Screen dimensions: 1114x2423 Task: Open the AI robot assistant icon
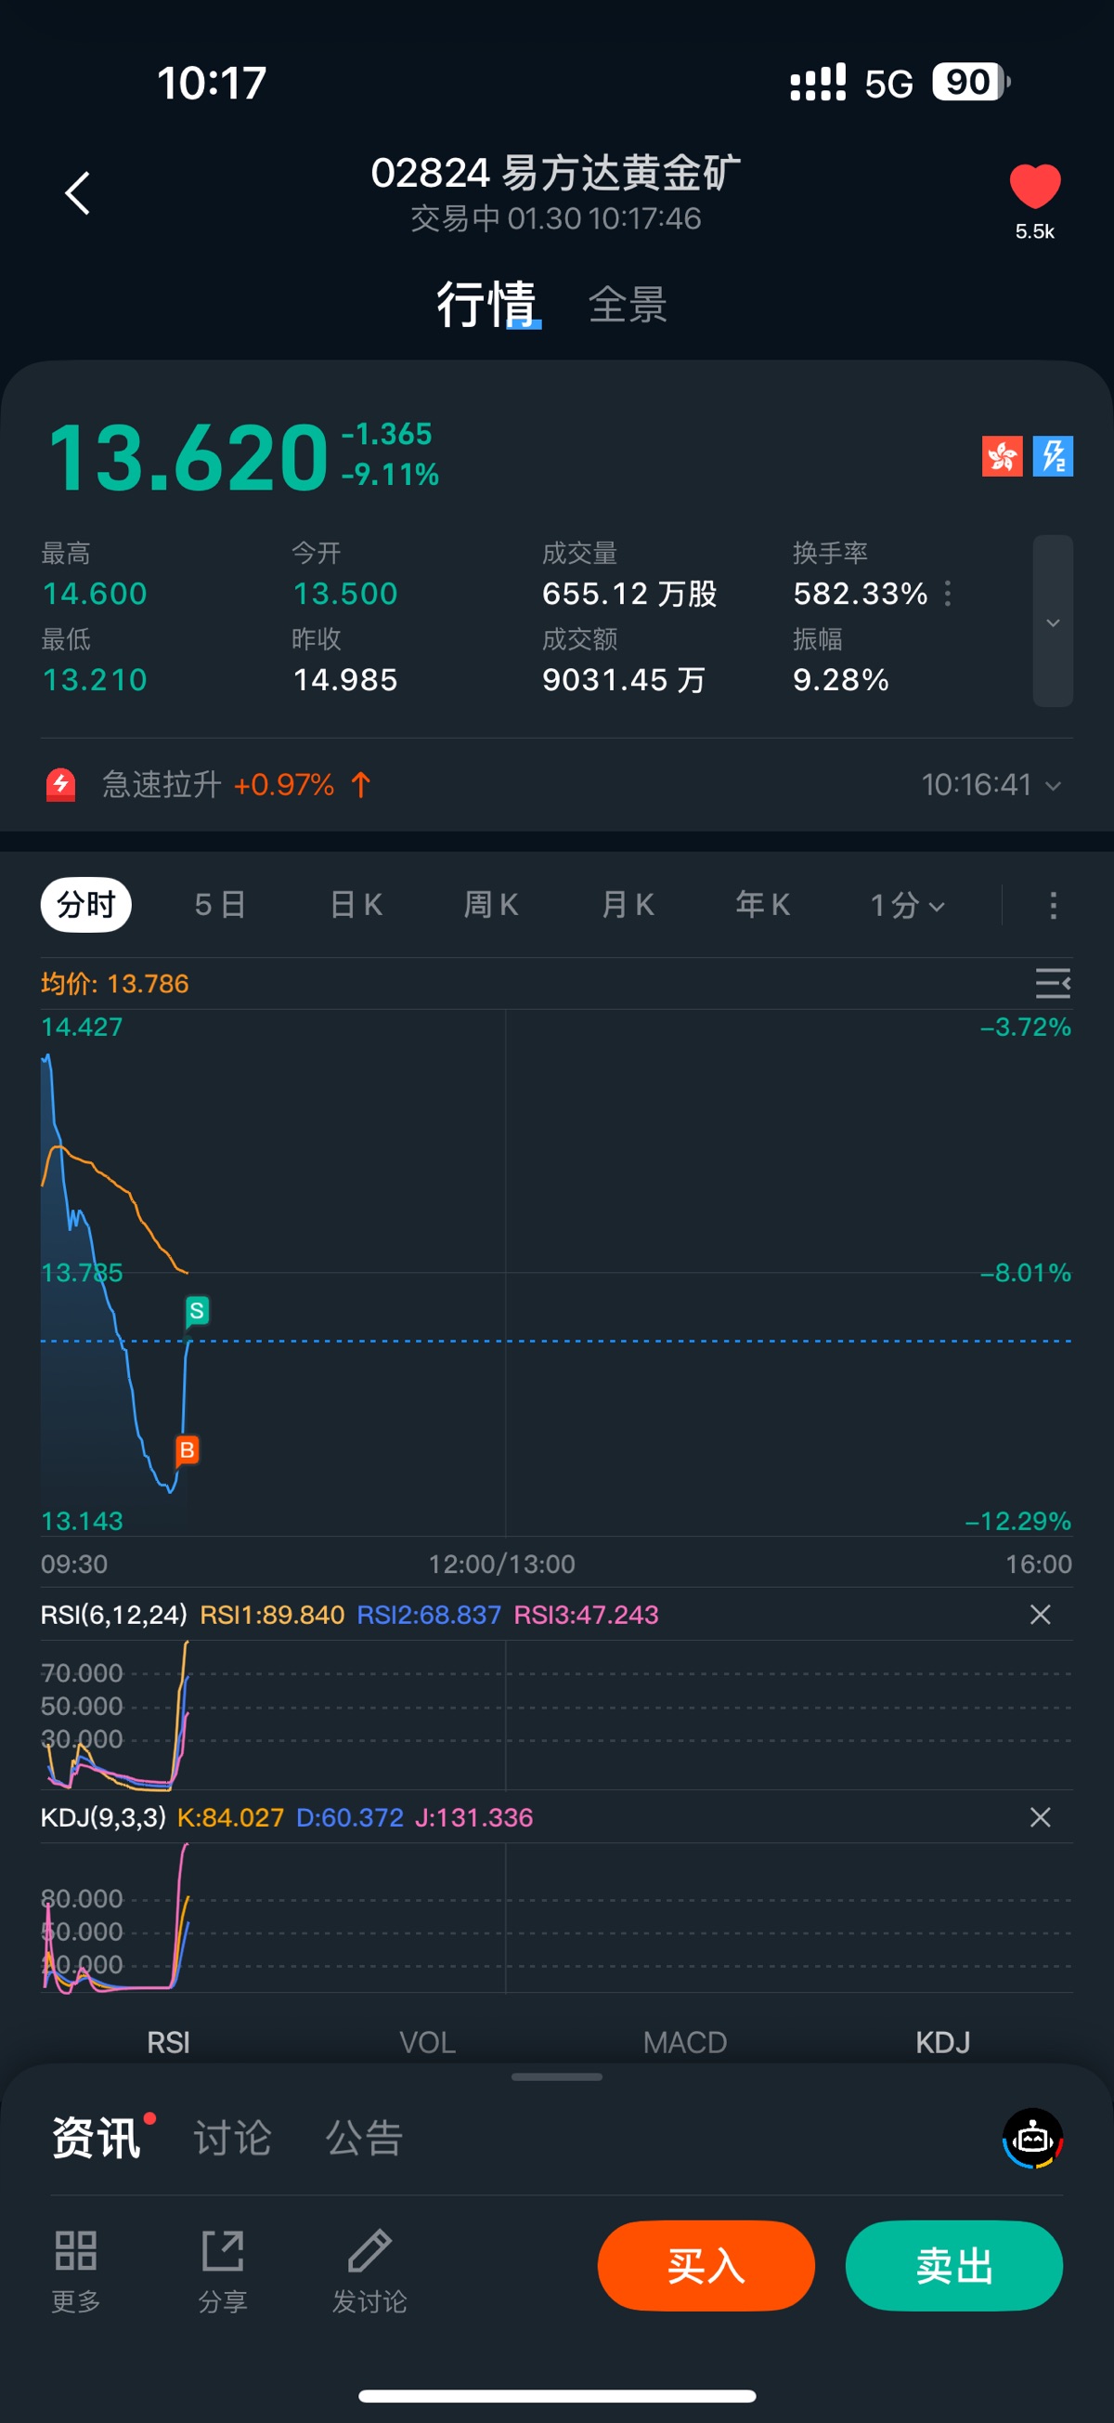[1032, 2138]
